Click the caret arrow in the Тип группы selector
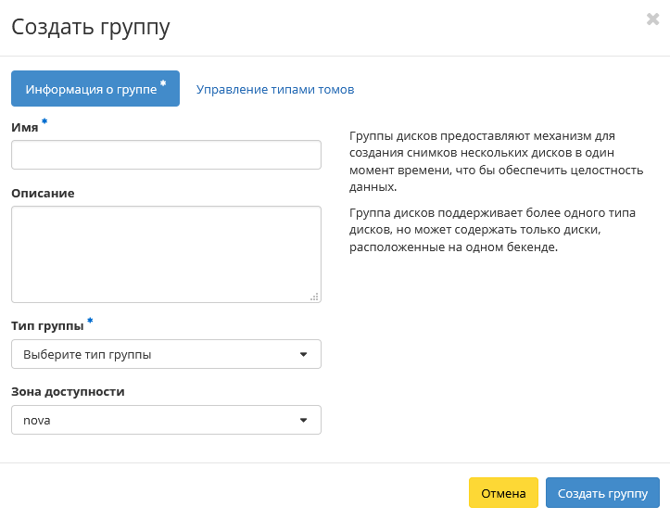 (x=303, y=354)
